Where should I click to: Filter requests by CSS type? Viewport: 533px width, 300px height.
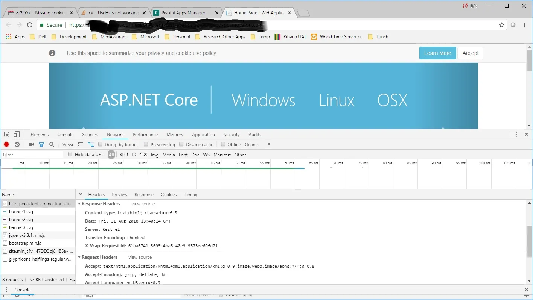pyautogui.click(x=143, y=155)
